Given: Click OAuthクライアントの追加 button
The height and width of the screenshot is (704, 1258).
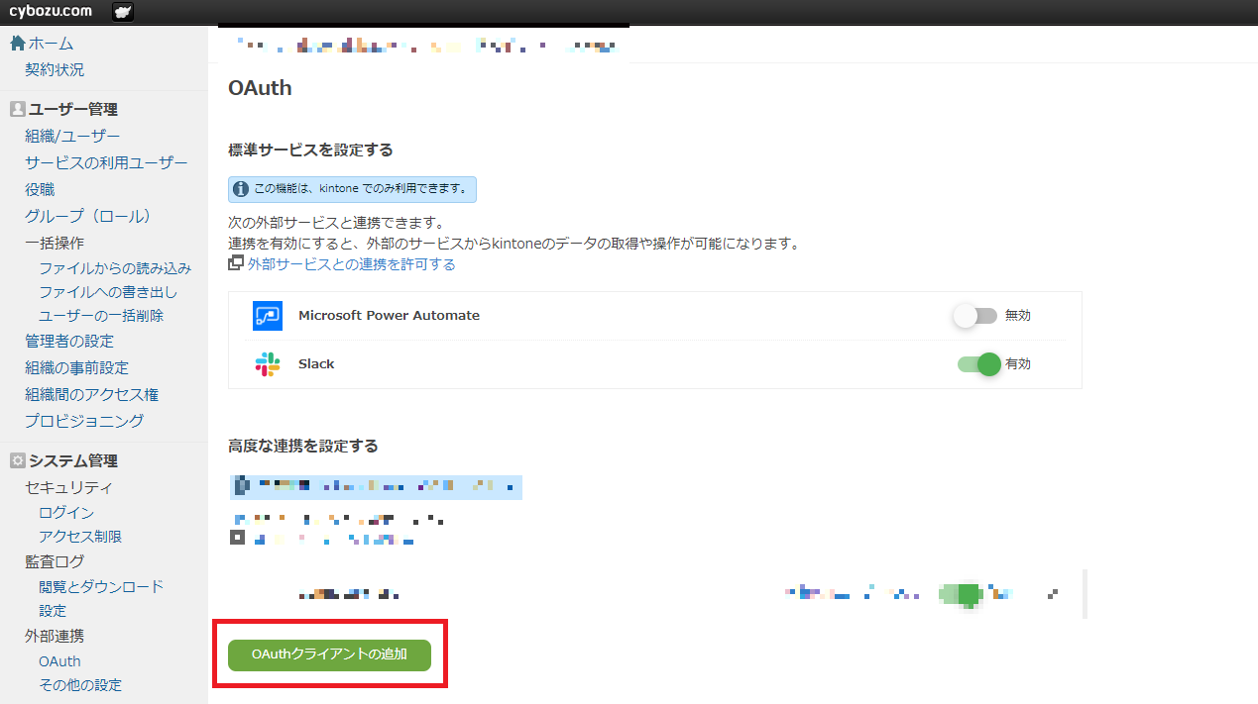Looking at the screenshot, I should point(329,654).
